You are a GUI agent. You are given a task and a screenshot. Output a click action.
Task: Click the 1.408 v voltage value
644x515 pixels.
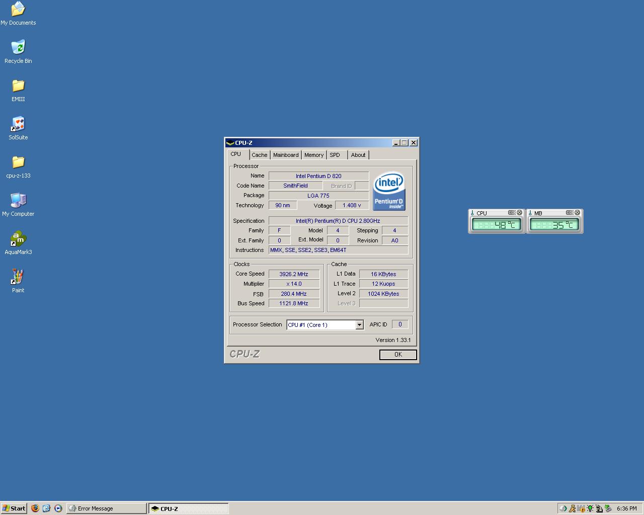pos(352,205)
